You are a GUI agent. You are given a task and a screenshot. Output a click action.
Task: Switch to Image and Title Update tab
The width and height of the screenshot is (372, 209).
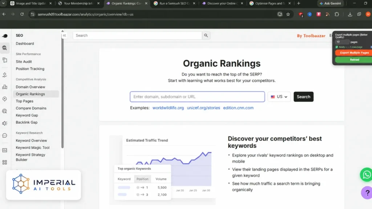coord(31,3)
